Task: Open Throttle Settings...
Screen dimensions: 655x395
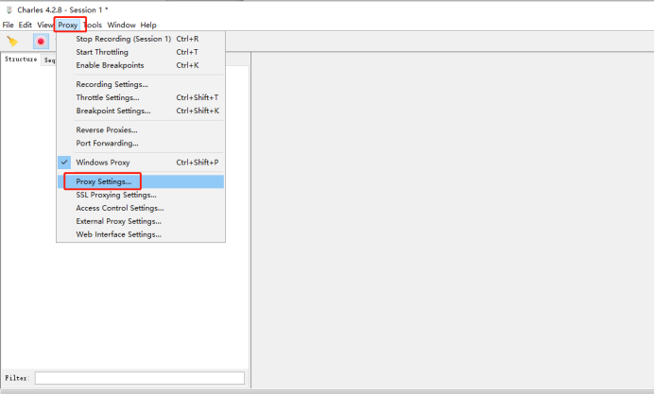Action: tap(141, 97)
